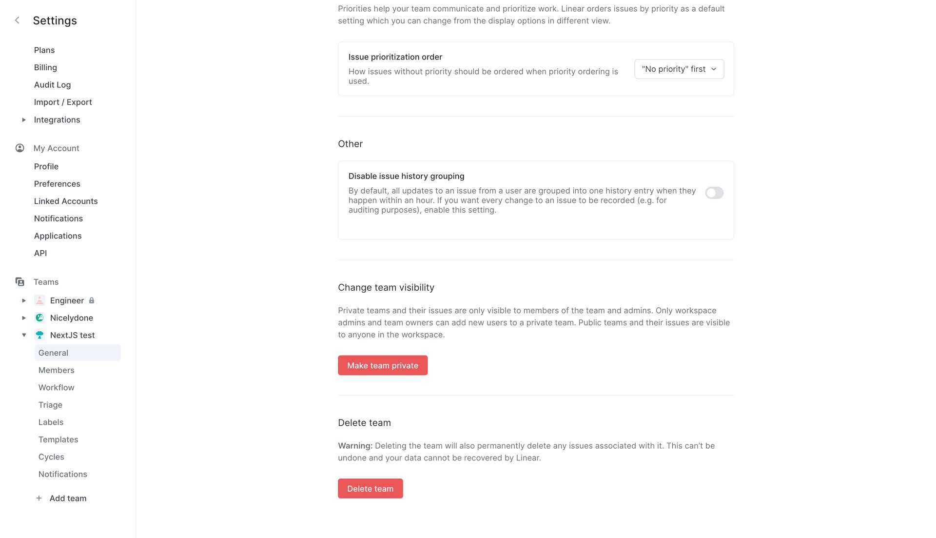The width and height of the screenshot is (936, 538).
Task: Click the My Account icon
Action: [x=19, y=148]
